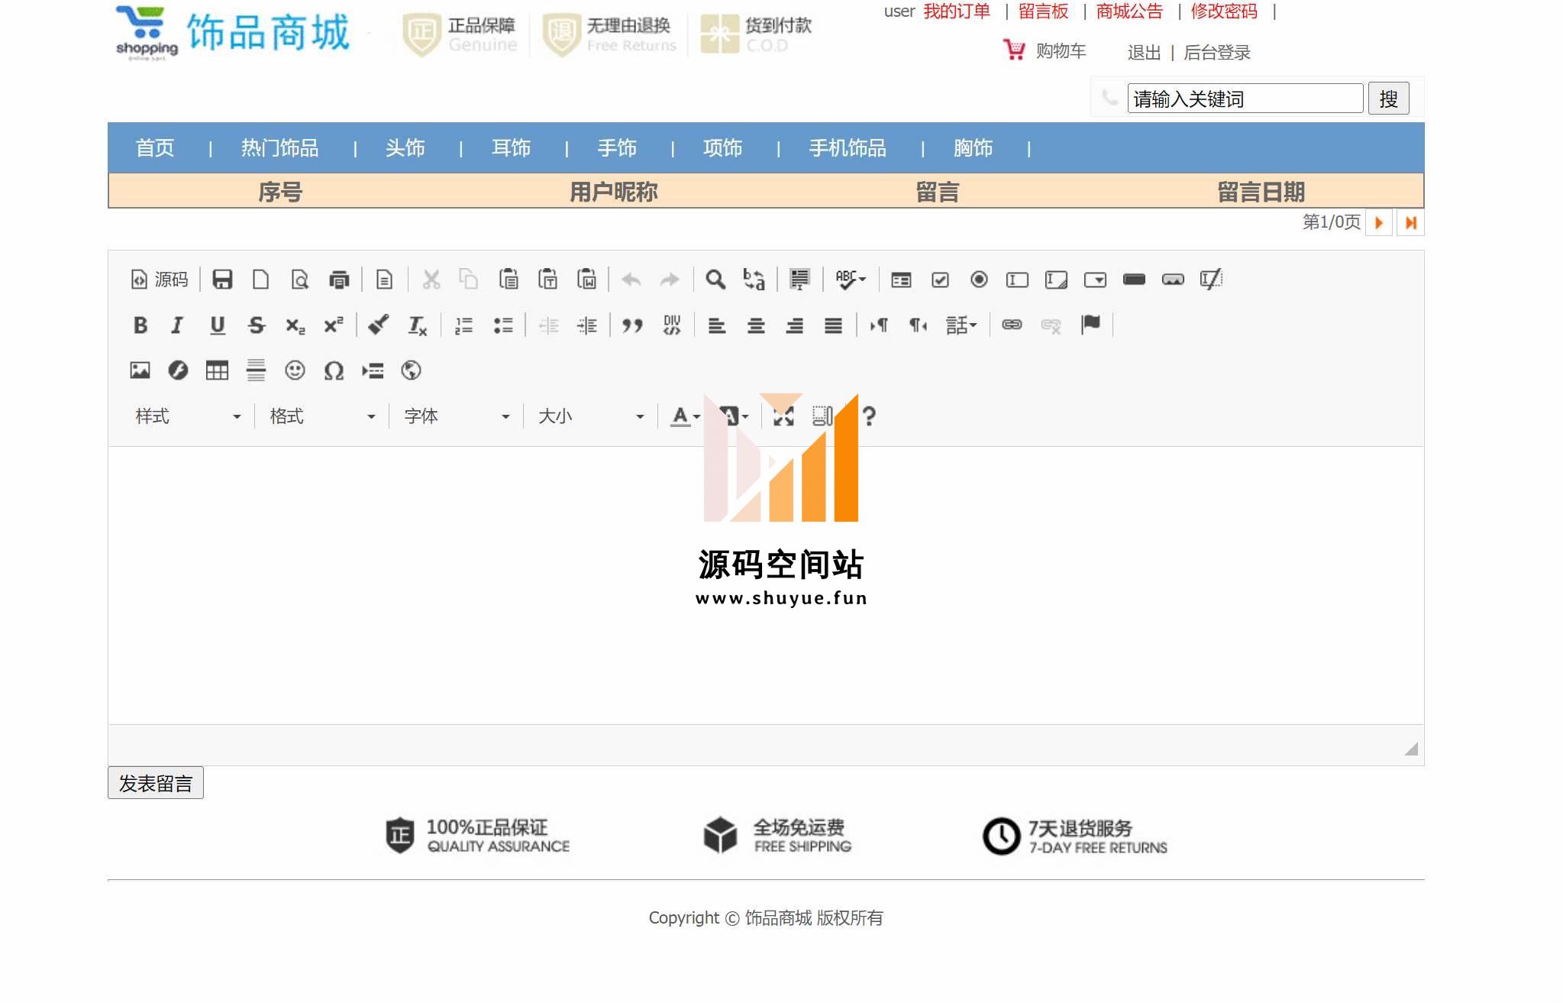This screenshot has height=1003, width=1563.
Task: Open the 大小 size dropdown
Action: click(x=591, y=416)
